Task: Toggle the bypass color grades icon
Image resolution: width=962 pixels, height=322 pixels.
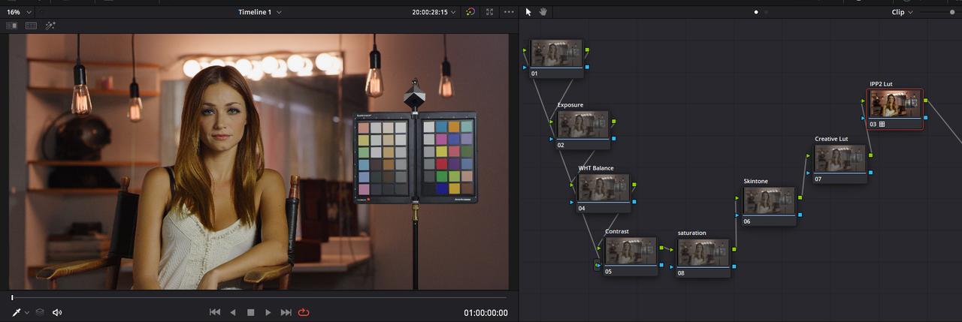Action: pyautogui.click(x=470, y=12)
